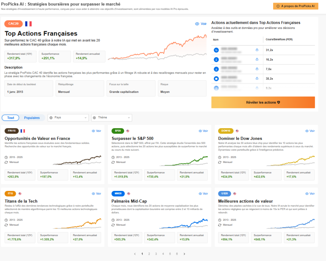The image size is (326, 261).
Task: Click the Révéler les actions button
Action: [263, 102]
